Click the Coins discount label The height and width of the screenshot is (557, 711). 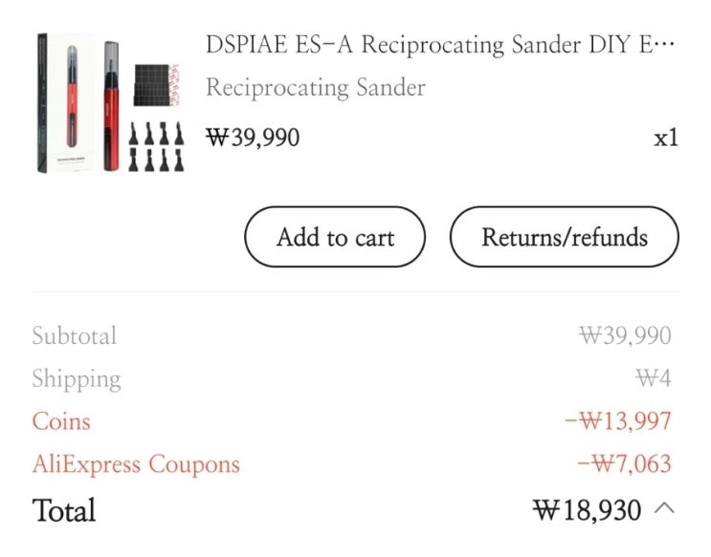click(61, 421)
